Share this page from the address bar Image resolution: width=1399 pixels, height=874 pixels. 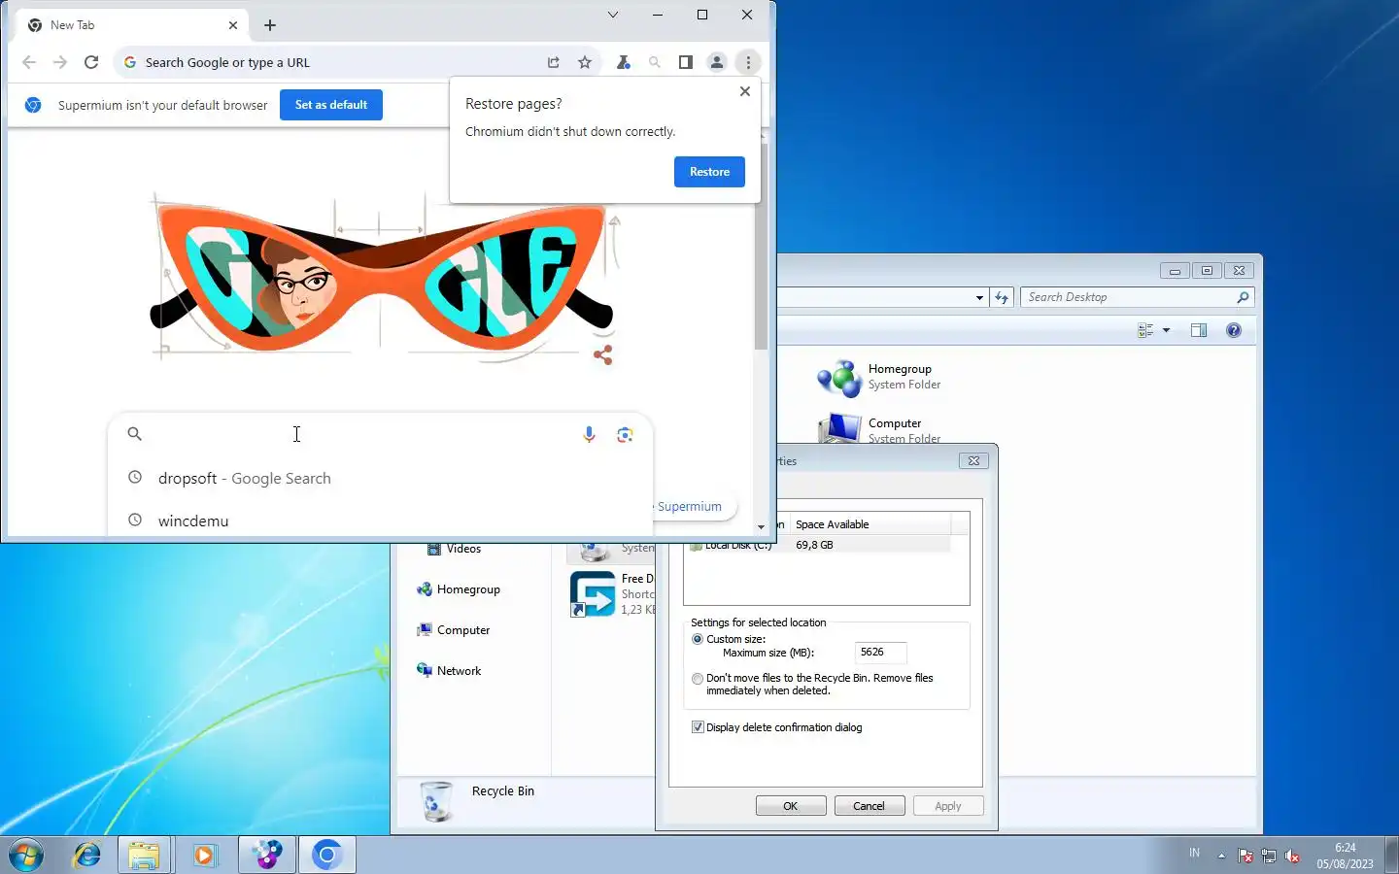point(554,62)
